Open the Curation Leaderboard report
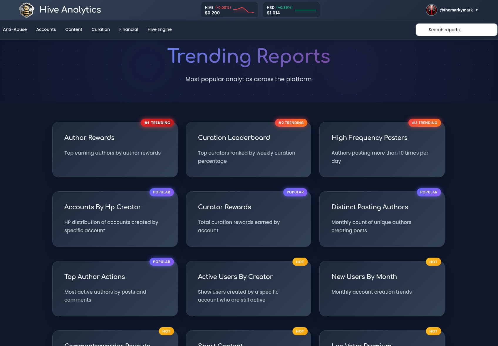This screenshot has height=346, width=498. (x=248, y=150)
